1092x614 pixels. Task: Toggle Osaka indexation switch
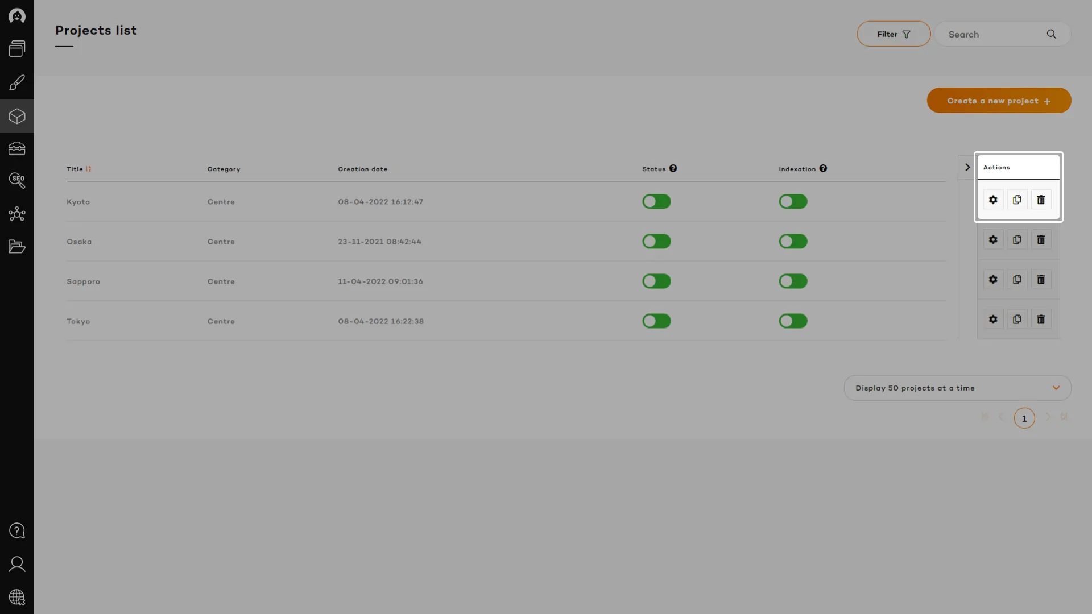[793, 242]
